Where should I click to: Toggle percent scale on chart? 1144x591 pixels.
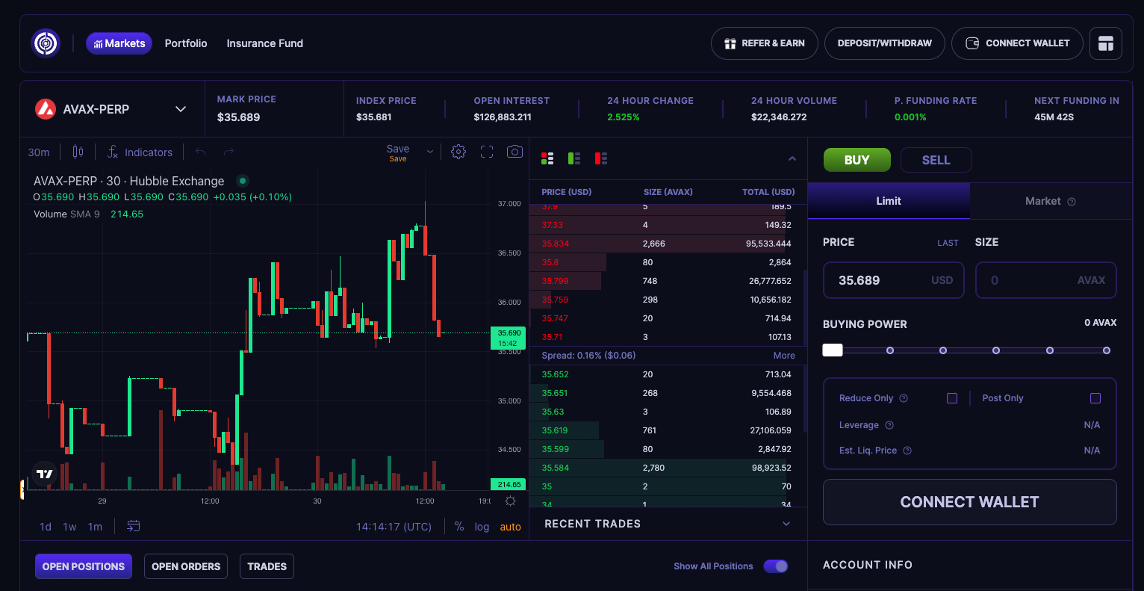(x=459, y=527)
